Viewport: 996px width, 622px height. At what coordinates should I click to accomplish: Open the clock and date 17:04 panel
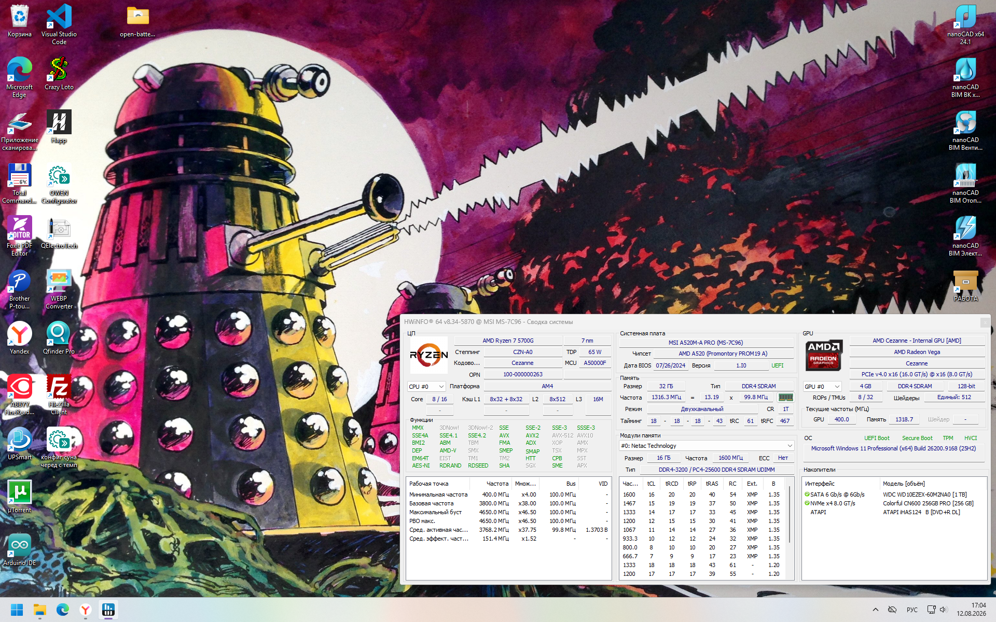point(971,610)
